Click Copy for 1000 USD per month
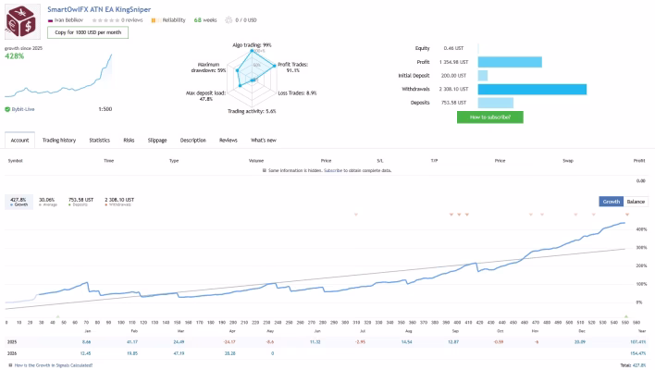655x370 pixels. (x=88, y=32)
